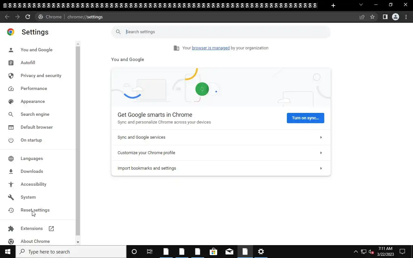Click the network status tray icon
This screenshot has width=413, height=258.
tap(364, 252)
